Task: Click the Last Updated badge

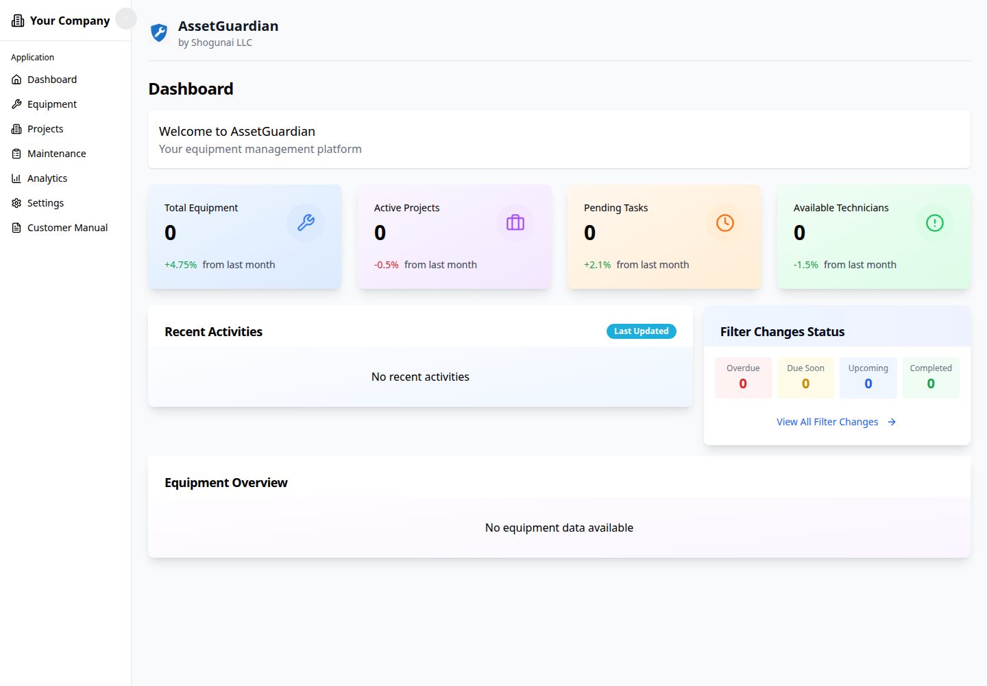Action: click(x=642, y=331)
